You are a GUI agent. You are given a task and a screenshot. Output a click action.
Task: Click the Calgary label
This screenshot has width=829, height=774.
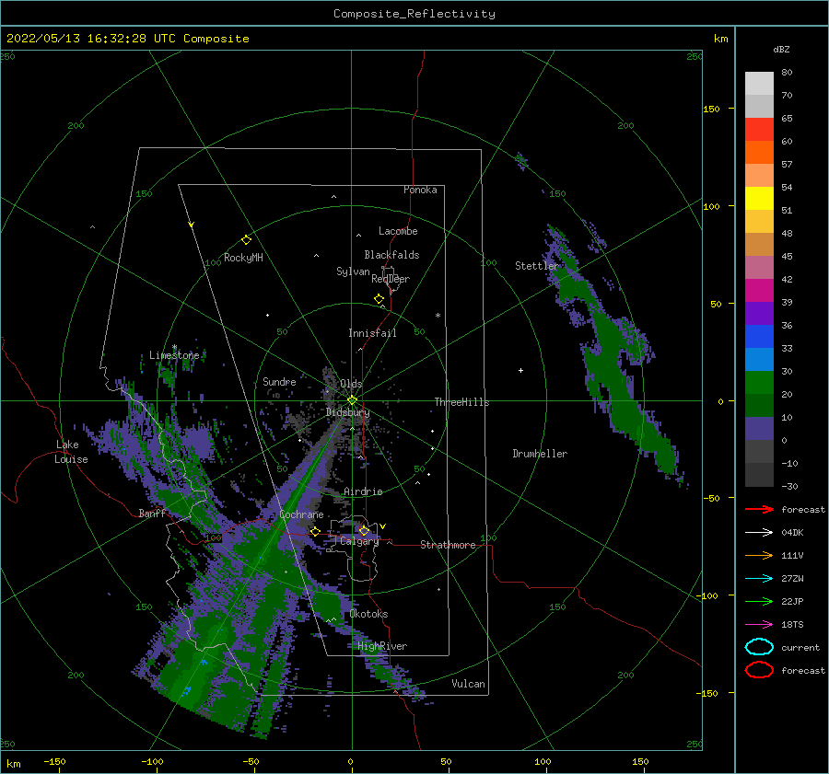(359, 541)
